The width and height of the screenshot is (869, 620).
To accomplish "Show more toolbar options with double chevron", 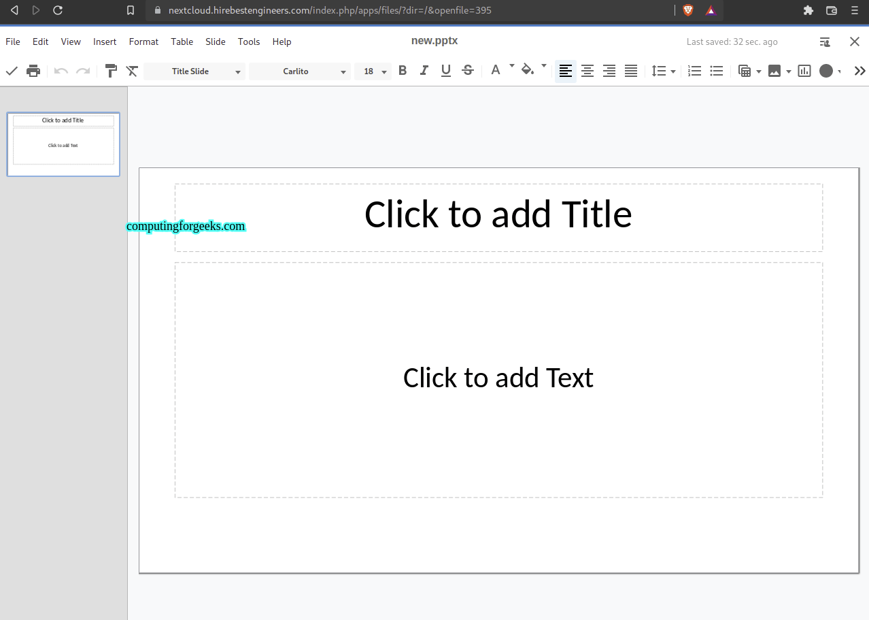I will (x=859, y=71).
